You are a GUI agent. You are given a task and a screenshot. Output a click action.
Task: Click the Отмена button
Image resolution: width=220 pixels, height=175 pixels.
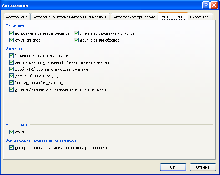tap(203, 167)
